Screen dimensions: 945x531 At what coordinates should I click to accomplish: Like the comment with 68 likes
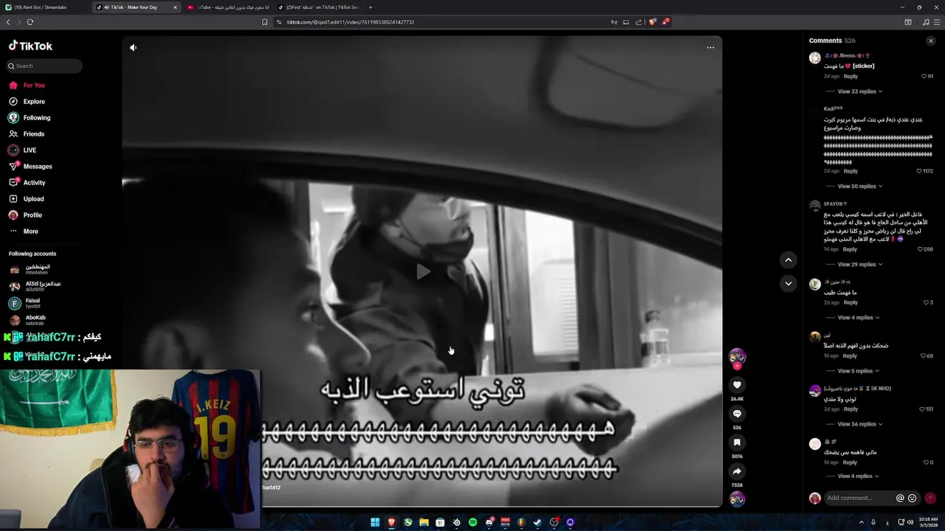[x=924, y=356]
